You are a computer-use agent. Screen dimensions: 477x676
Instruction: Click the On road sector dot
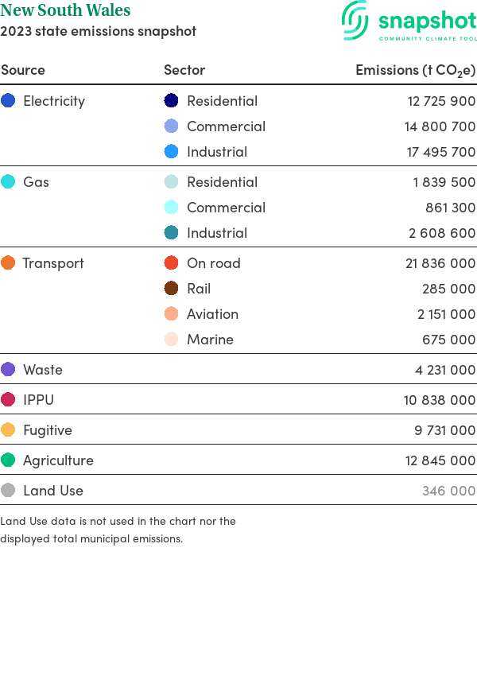pyautogui.click(x=171, y=263)
